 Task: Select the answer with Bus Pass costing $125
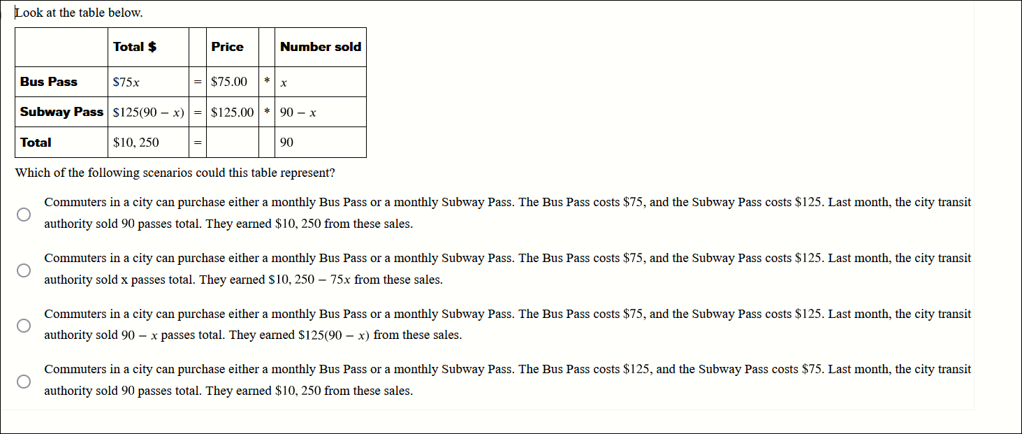(23, 382)
